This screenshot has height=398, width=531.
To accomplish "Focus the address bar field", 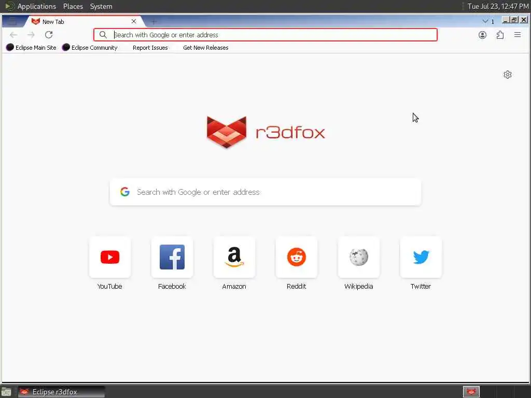I will pyautogui.click(x=265, y=35).
